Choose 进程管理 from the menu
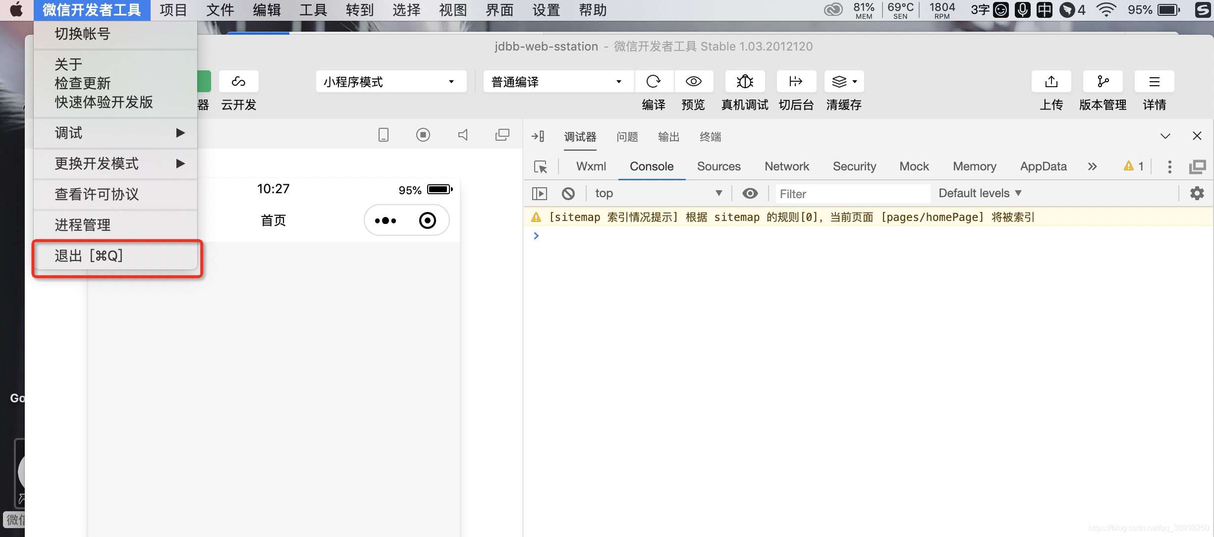Viewport: 1214px width, 537px height. coord(115,225)
